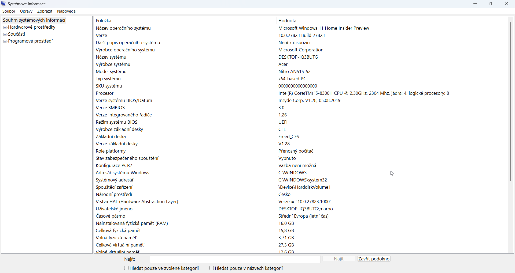Click the Zavřít podokno button
This screenshot has width=515, height=273.
point(374,259)
